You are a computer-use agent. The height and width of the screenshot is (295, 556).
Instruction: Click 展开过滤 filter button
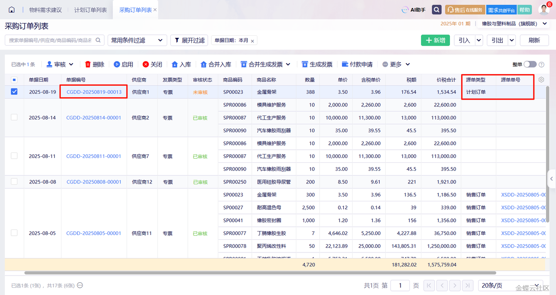tap(189, 40)
